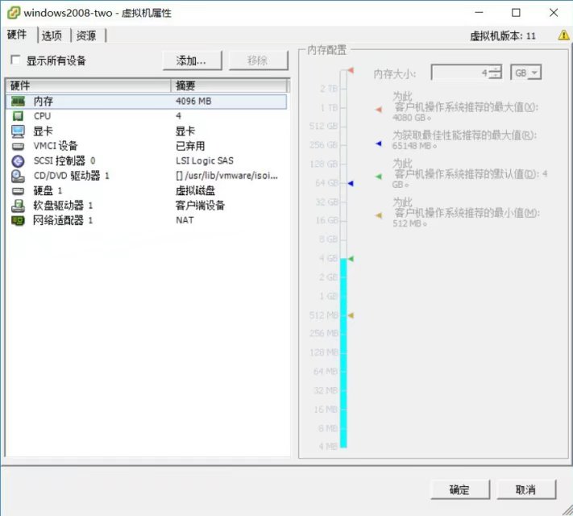Click the 4096 MB summary value
This screenshot has height=516, width=573.
tap(193, 102)
